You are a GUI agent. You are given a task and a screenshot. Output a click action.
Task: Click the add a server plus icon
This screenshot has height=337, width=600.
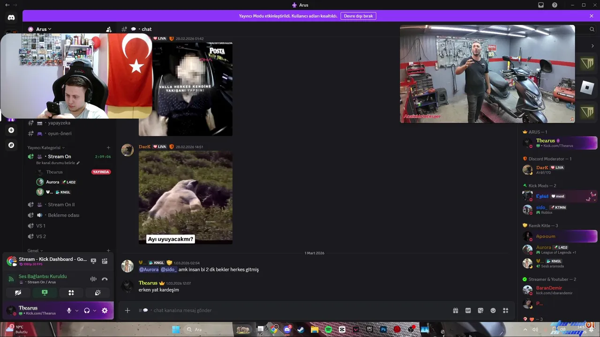[x=11, y=130]
